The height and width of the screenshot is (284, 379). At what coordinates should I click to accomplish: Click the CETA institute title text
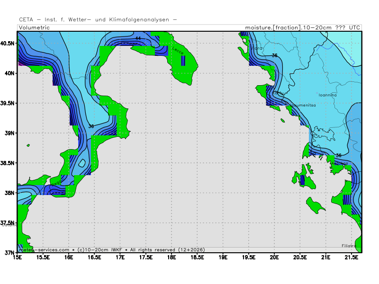98,19
